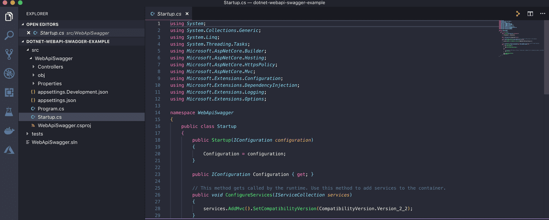
Task: Click 'Microsoft.Extensions.Logging' using line
Action: pos(219,92)
